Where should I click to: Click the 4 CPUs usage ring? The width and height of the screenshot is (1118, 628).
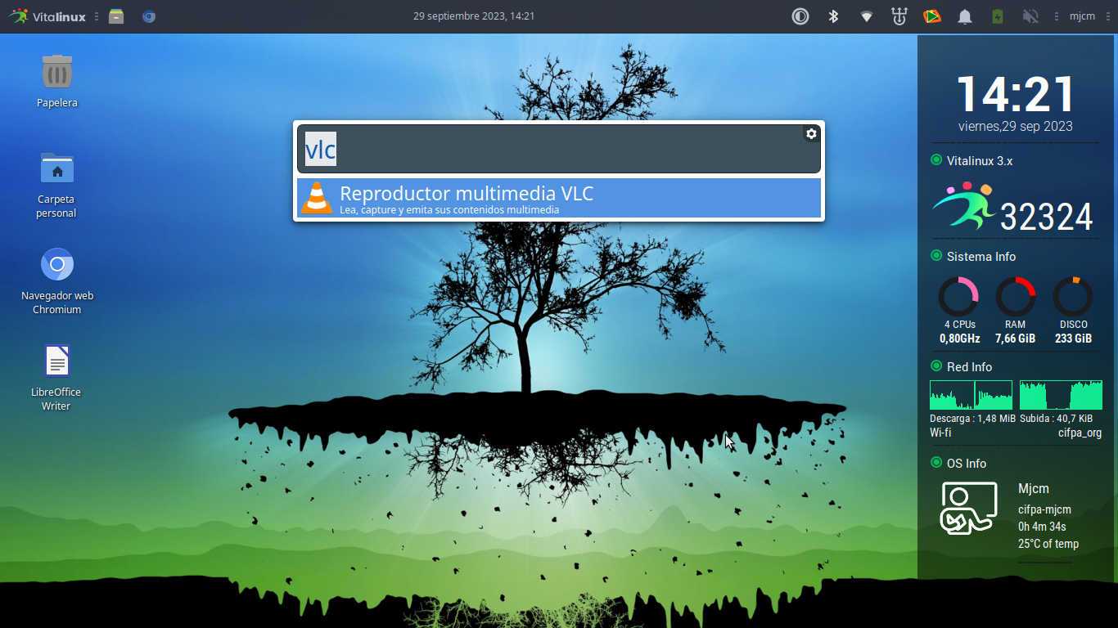[x=958, y=296]
